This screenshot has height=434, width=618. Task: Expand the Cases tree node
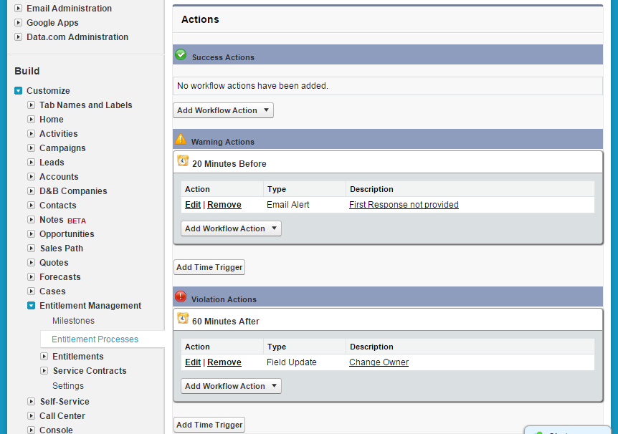[x=32, y=291]
